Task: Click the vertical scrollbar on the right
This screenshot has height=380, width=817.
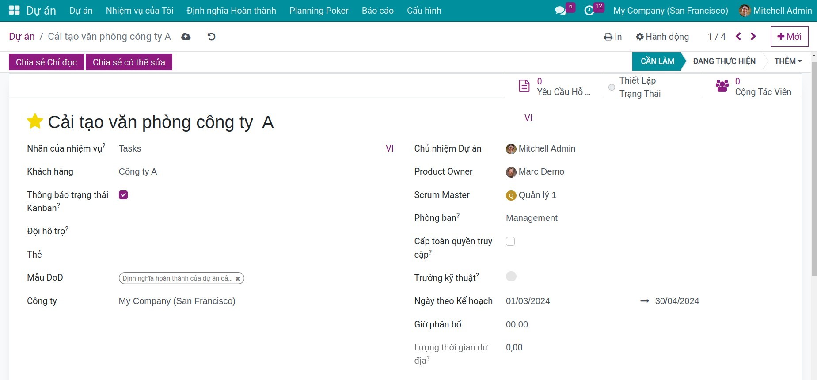Action: tap(814, 168)
